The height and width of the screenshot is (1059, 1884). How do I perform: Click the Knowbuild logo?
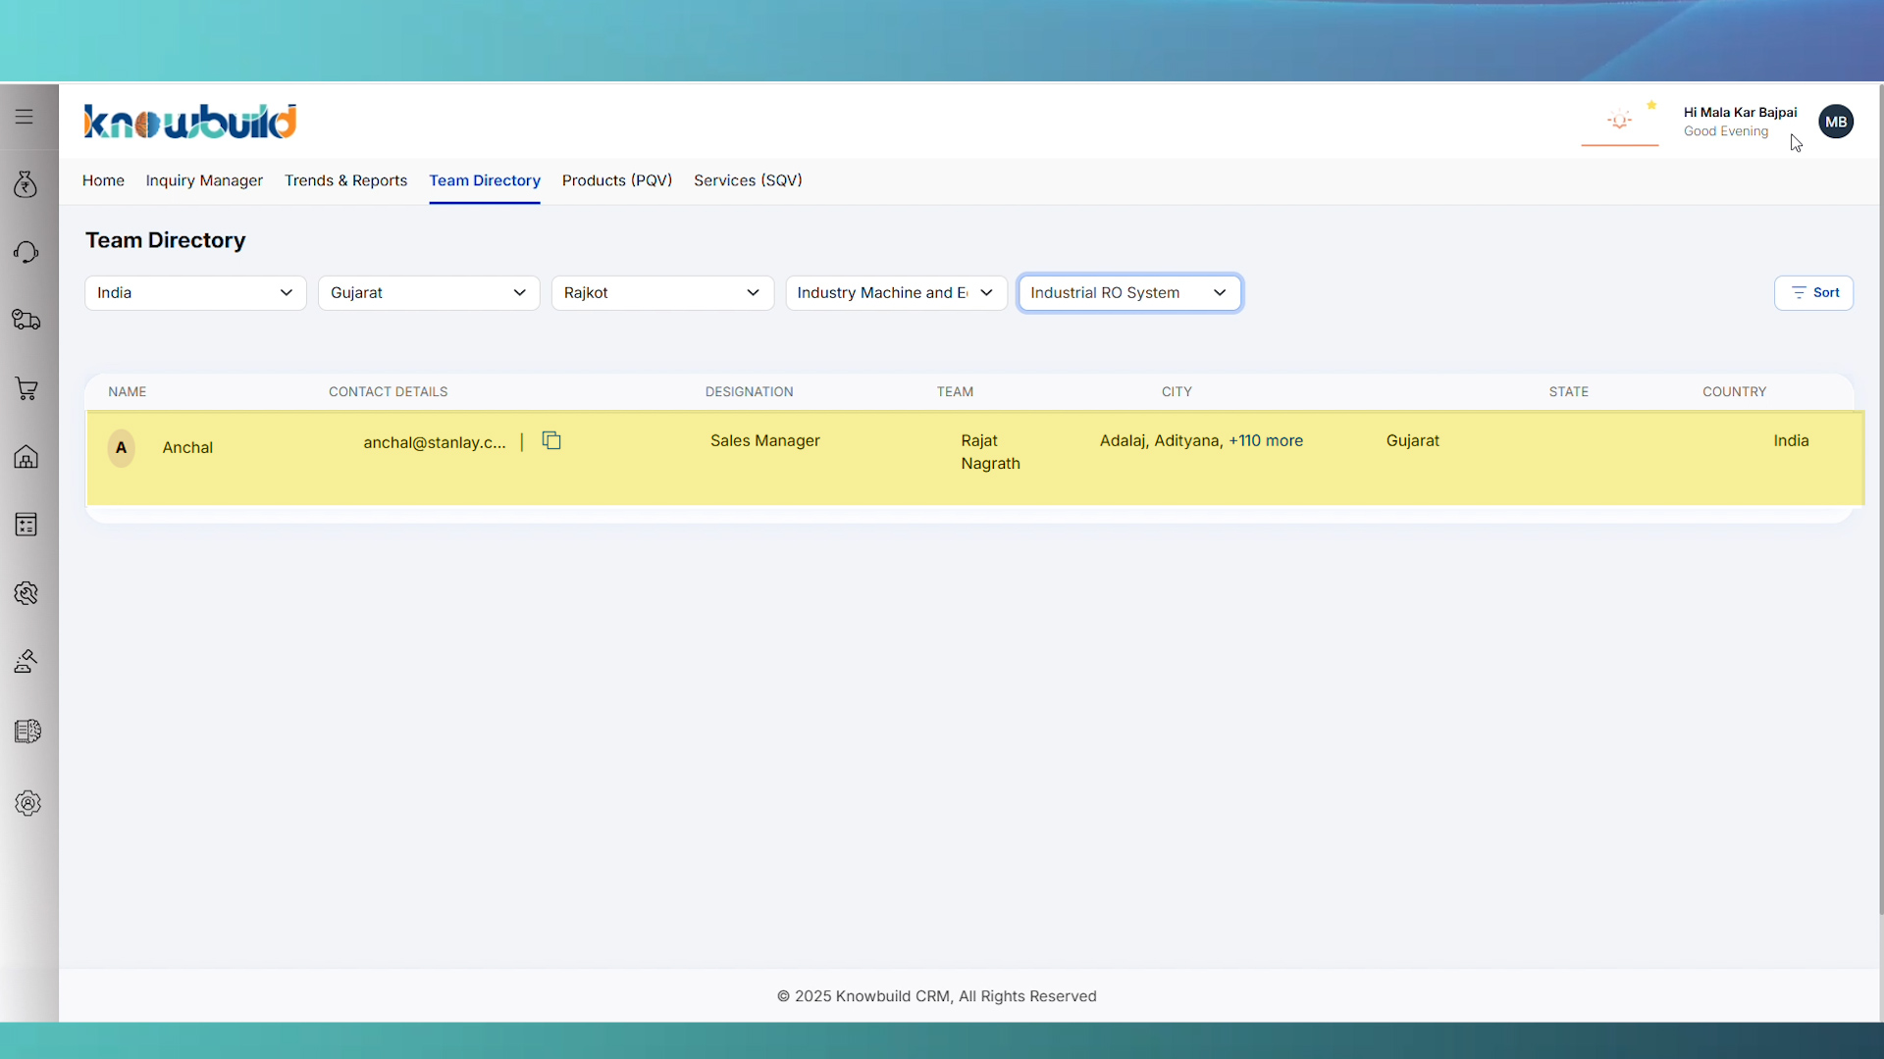[x=190, y=122]
